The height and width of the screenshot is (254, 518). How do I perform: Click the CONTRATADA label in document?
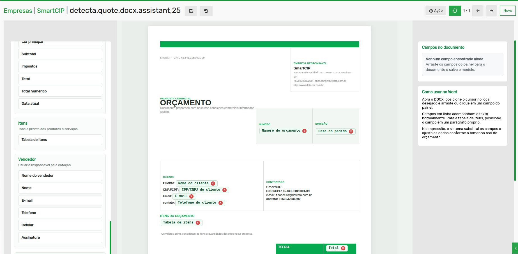tap(275, 182)
